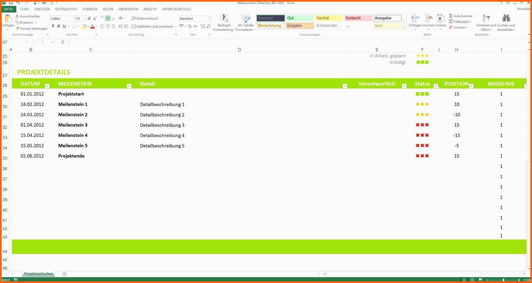This screenshot has width=532, height=283.
Task: Align text left in cell
Action: pos(102,26)
